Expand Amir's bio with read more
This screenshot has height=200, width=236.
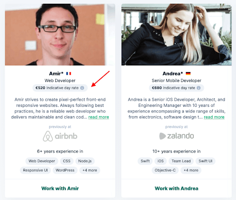click(99, 117)
